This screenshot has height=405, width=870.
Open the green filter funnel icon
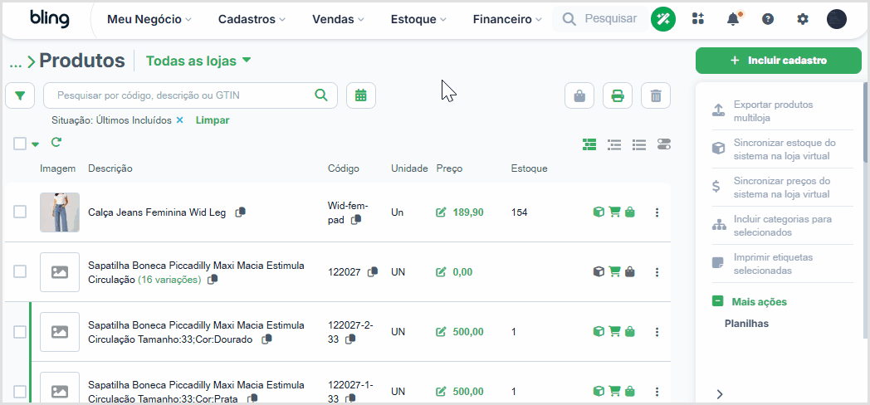pyautogui.click(x=20, y=95)
